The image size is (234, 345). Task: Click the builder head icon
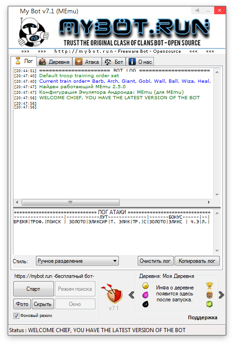[210, 295]
